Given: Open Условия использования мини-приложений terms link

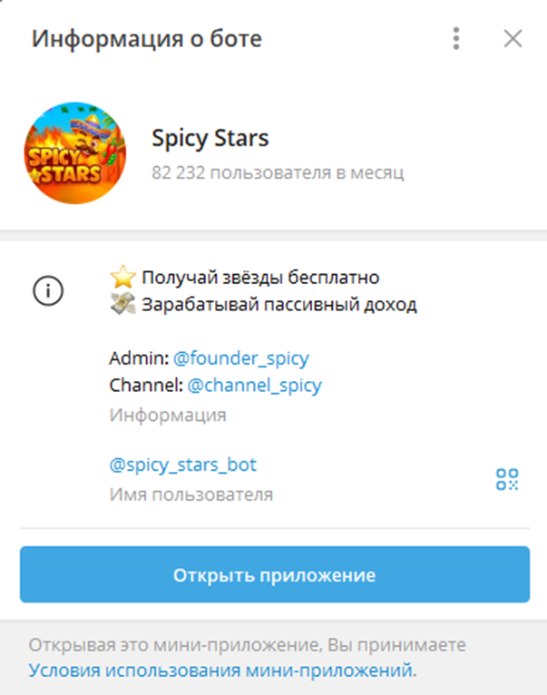Looking at the screenshot, I should point(222,671).
